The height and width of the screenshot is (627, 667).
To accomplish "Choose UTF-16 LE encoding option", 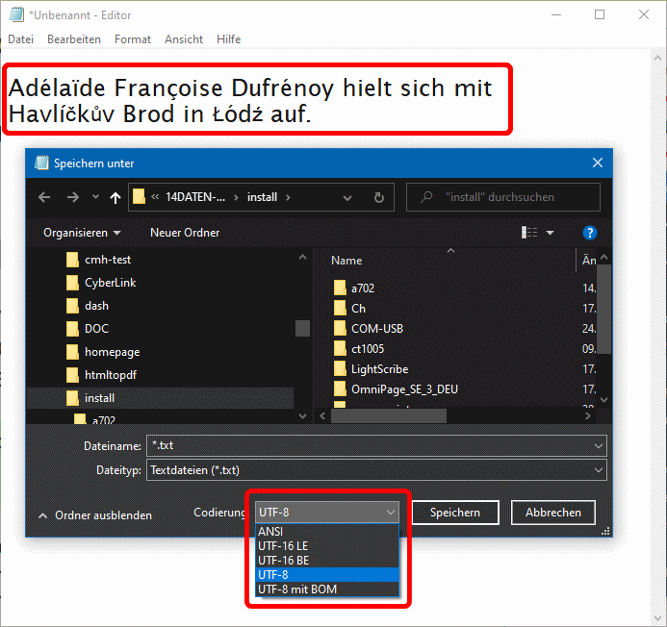I will (x=283, y=545).
